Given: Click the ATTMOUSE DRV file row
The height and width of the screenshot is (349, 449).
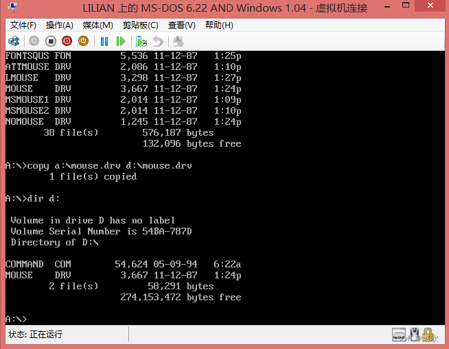Looking at the screenshot, I should point(124,67).
